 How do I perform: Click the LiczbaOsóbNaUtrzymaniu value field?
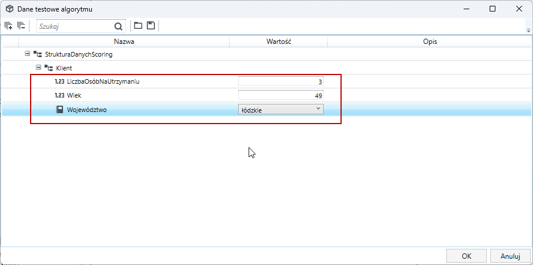click(x=281, y=81)
